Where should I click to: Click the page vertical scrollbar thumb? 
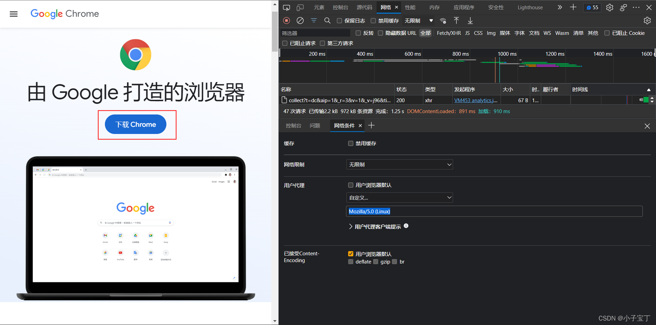tap(275, 31)
